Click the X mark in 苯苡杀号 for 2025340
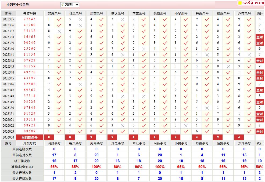The height and width of the screenshot is (182, 265). [144, 49]
